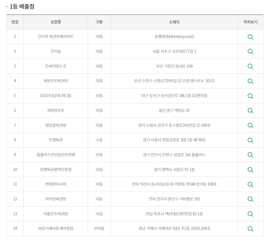Select store name 동행복권평택신창점
The height and width of the screenshot is (241, 266).
(x=56, y=169)
